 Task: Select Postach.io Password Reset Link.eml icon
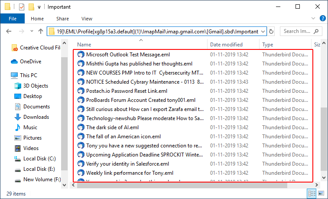pyautogui.click(x=81, y=91)
